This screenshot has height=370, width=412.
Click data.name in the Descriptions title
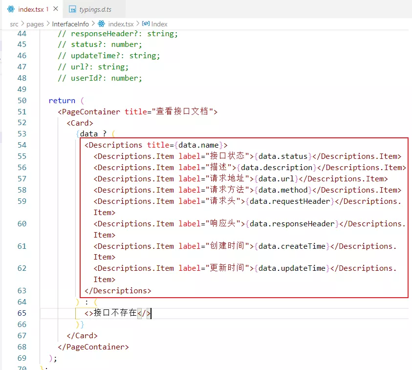[x=198, y=145]
